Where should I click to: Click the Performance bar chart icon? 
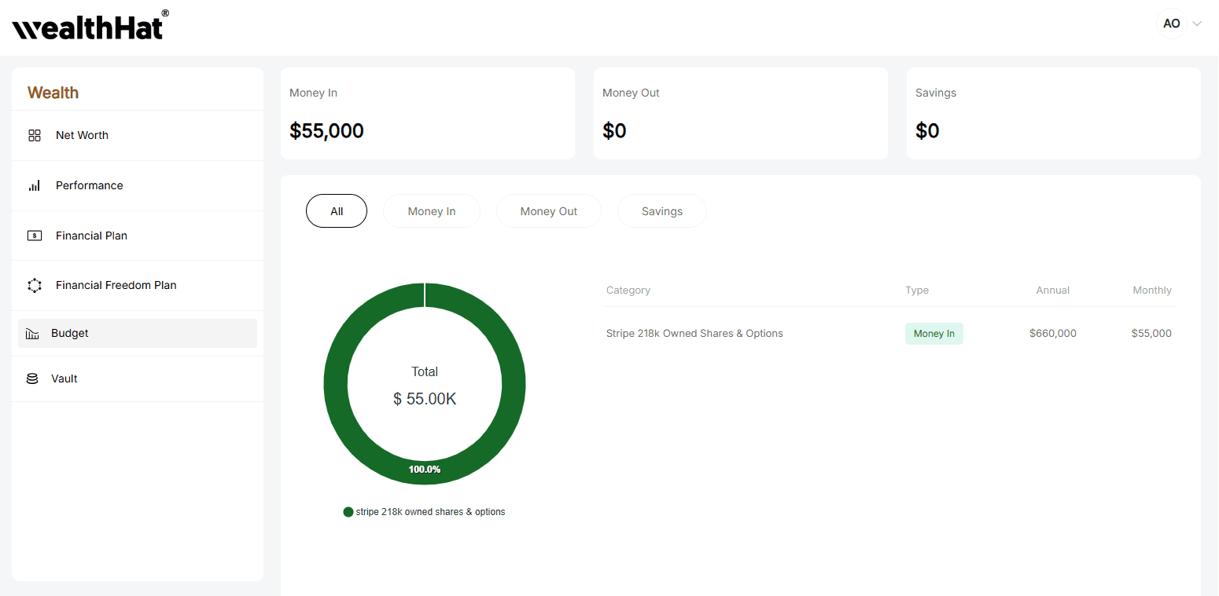pos(35,186)
